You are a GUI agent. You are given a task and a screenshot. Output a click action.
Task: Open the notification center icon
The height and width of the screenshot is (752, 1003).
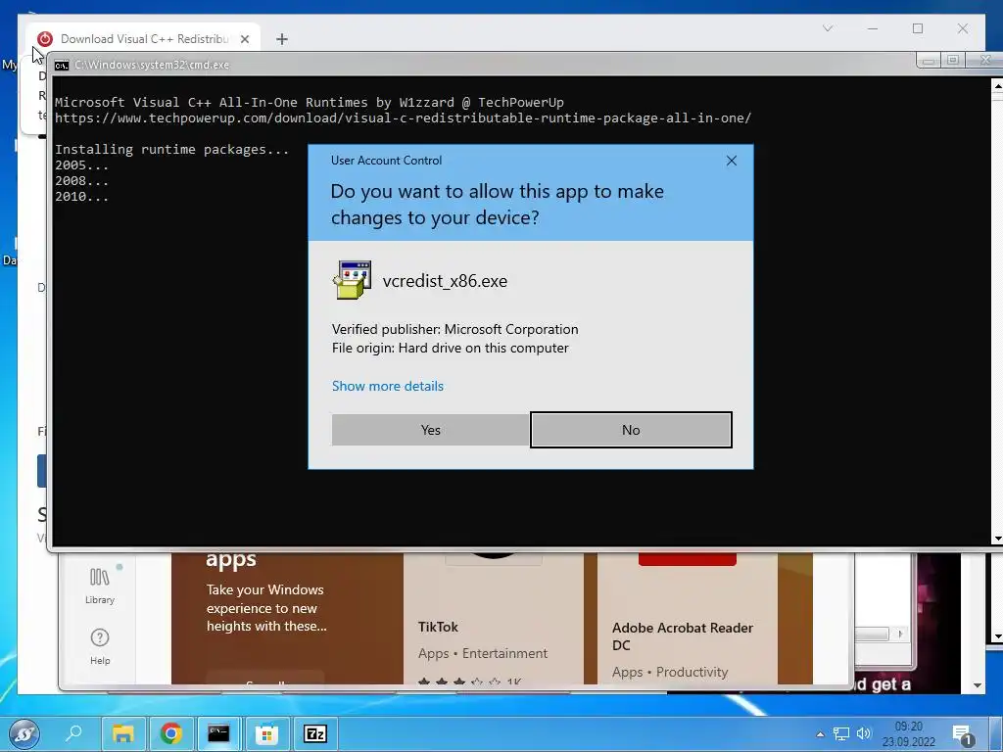963,734
